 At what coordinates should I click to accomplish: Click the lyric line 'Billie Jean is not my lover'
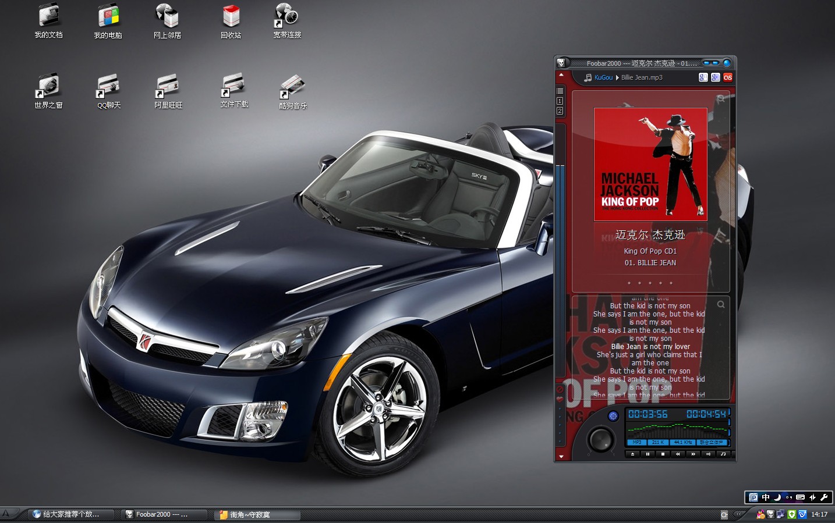click(650, 347)
